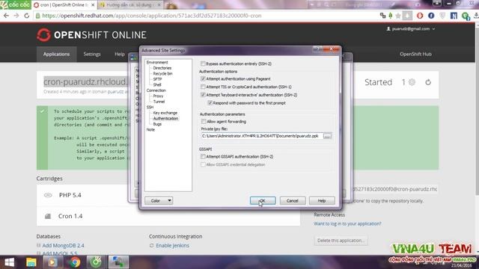Click the gear count icon beside Started
The width and height of the screenshot is (479, 269).
click(412, 82)
